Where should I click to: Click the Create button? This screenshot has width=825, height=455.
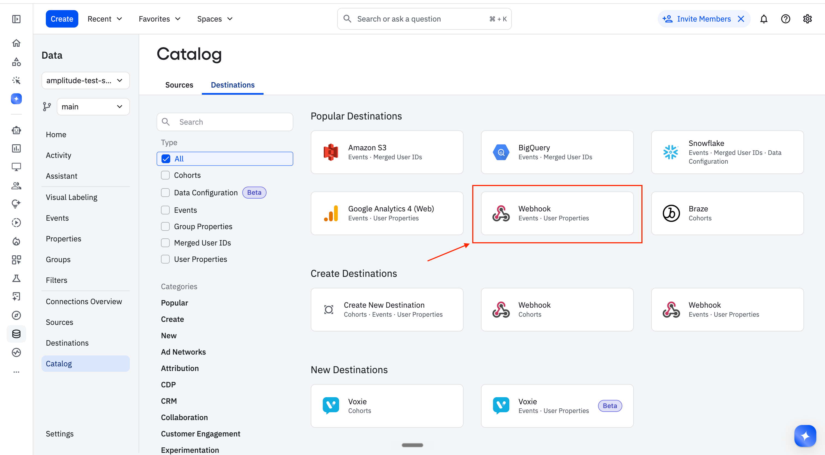point(62,19)
